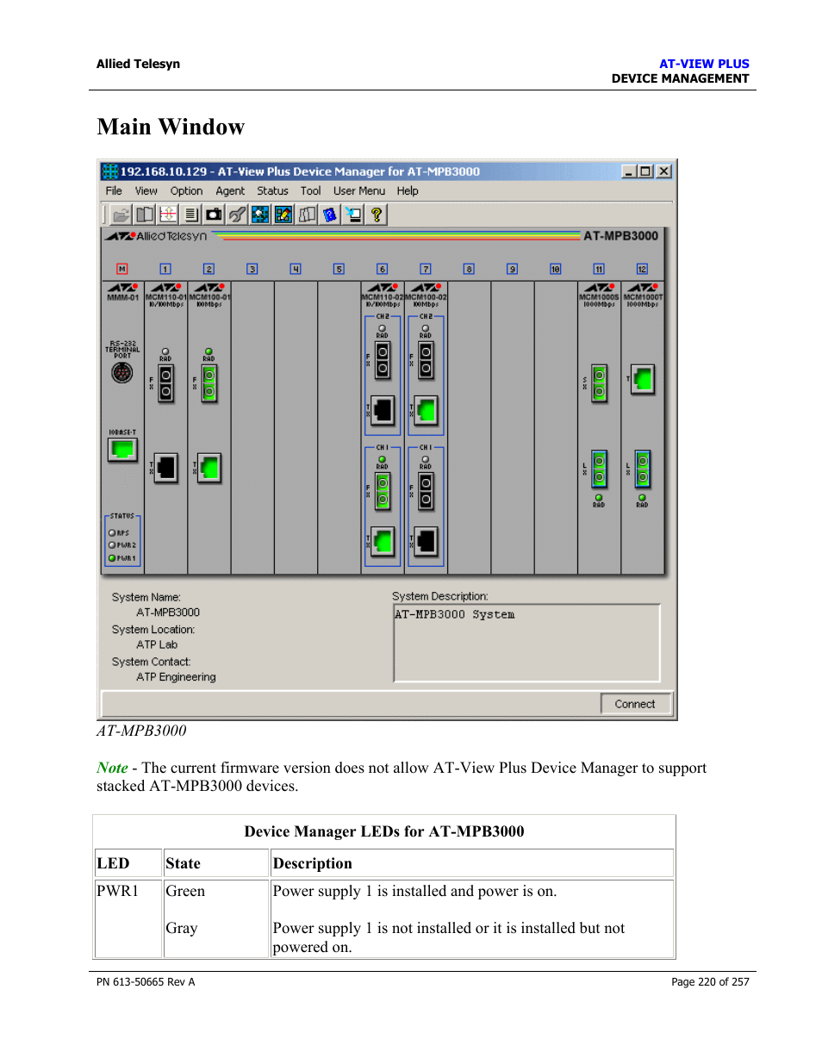Open the Tool menu

coord(310,191)
